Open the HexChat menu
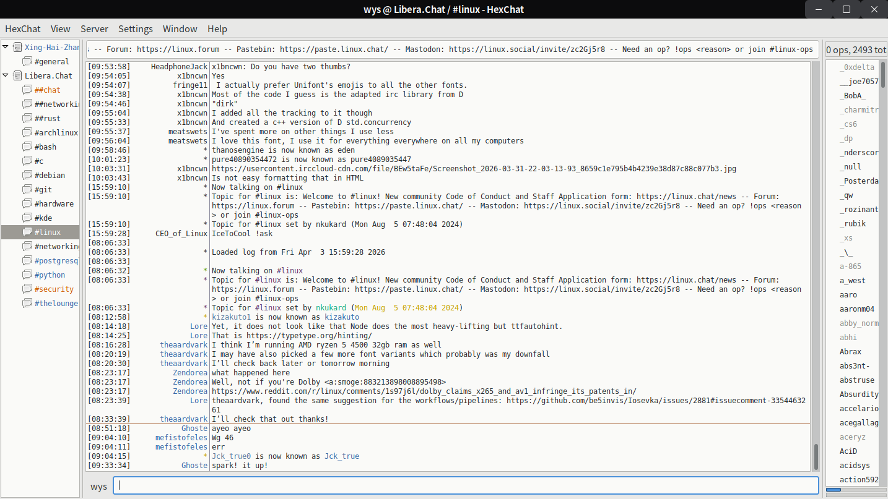Image resolution: width=888 pixels, height=499 pixels. [x=23, y=29]
